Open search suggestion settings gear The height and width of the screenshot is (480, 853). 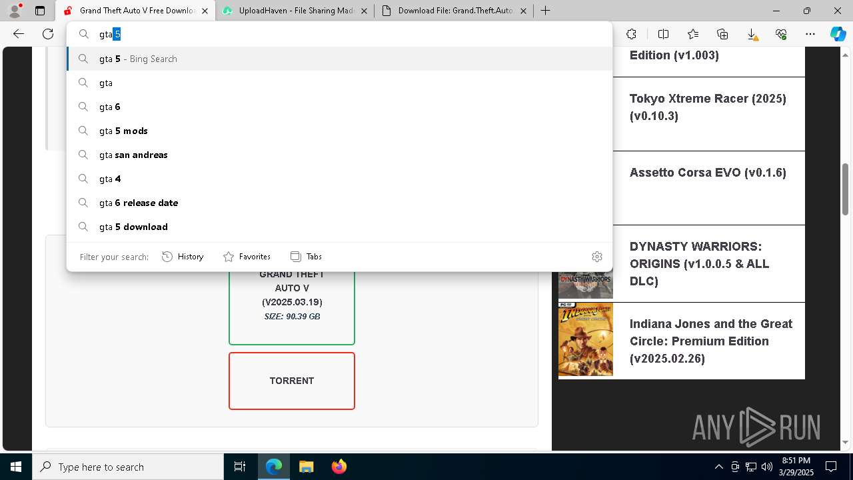coord(597,257)
